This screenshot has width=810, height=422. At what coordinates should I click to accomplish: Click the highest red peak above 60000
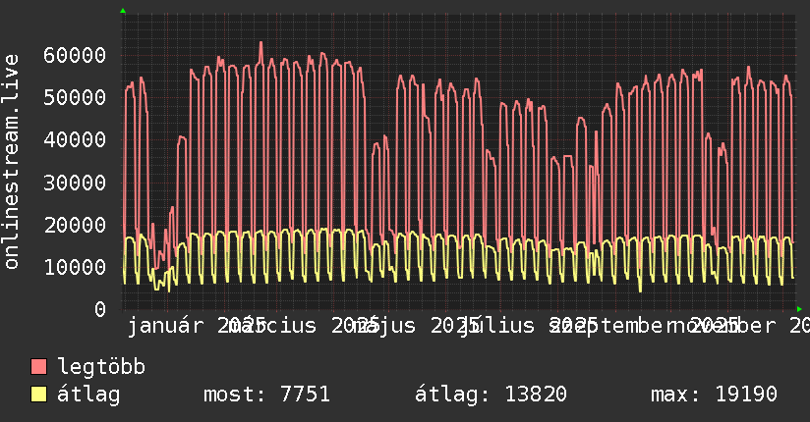pos(260,42)
